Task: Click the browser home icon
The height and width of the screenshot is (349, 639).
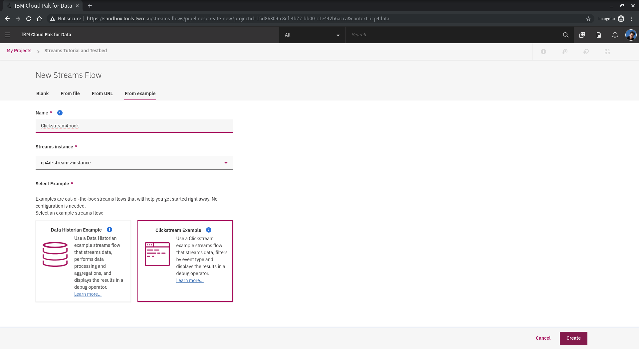Action: tap(39, 19)
